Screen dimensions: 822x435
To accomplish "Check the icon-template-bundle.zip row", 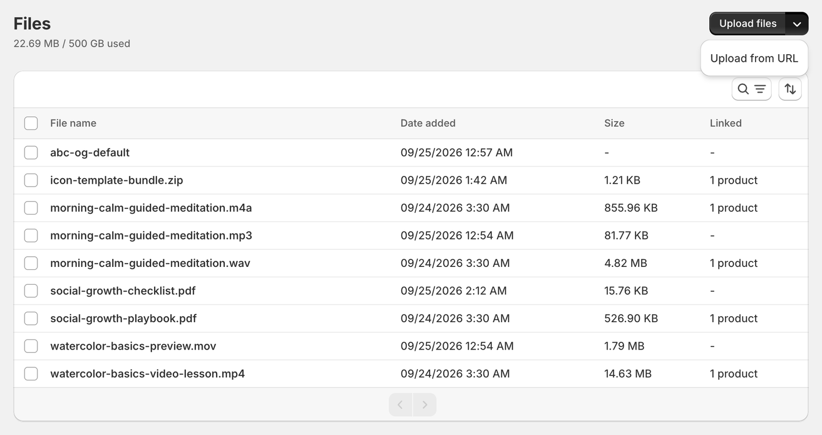I will (x=31, y=180).
